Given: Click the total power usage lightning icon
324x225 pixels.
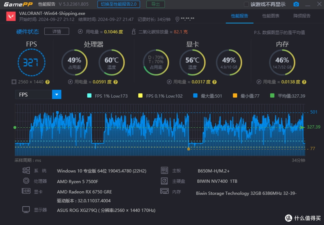Looking at the screenshot, I should 80,32.
